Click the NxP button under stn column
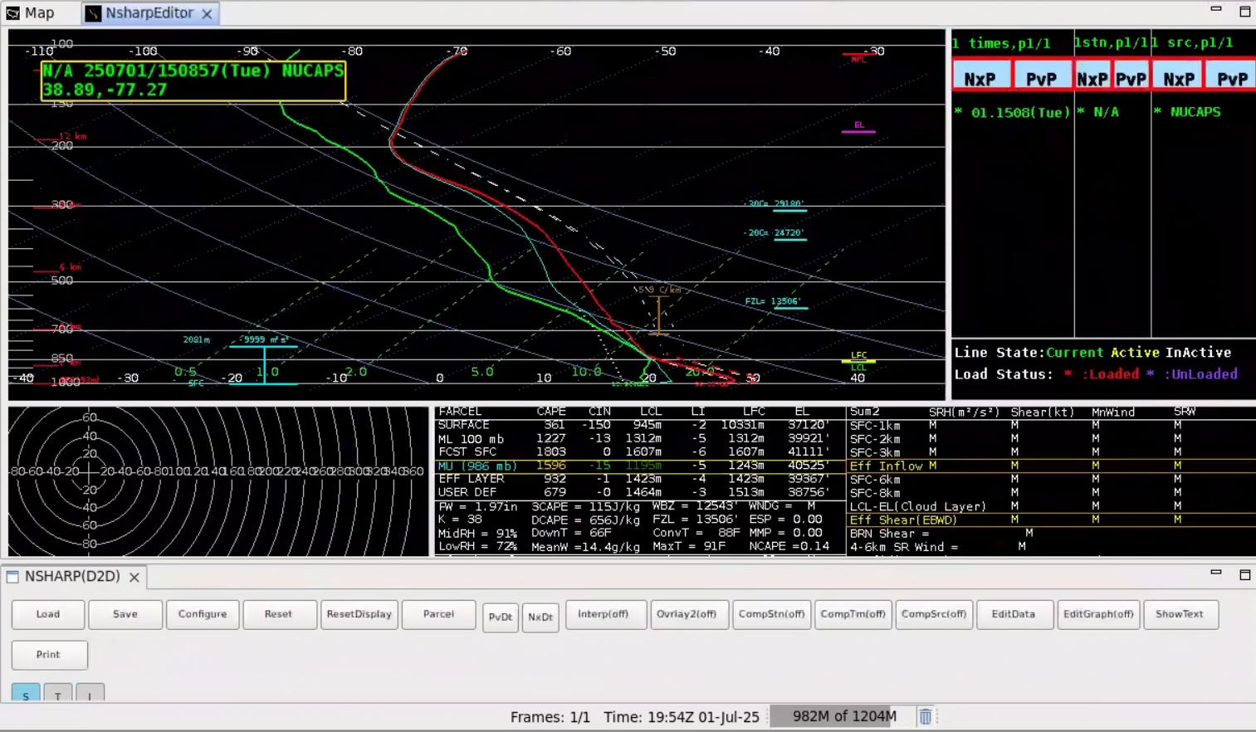Viewport: 1256px width, 732px height. [1092, 76]
